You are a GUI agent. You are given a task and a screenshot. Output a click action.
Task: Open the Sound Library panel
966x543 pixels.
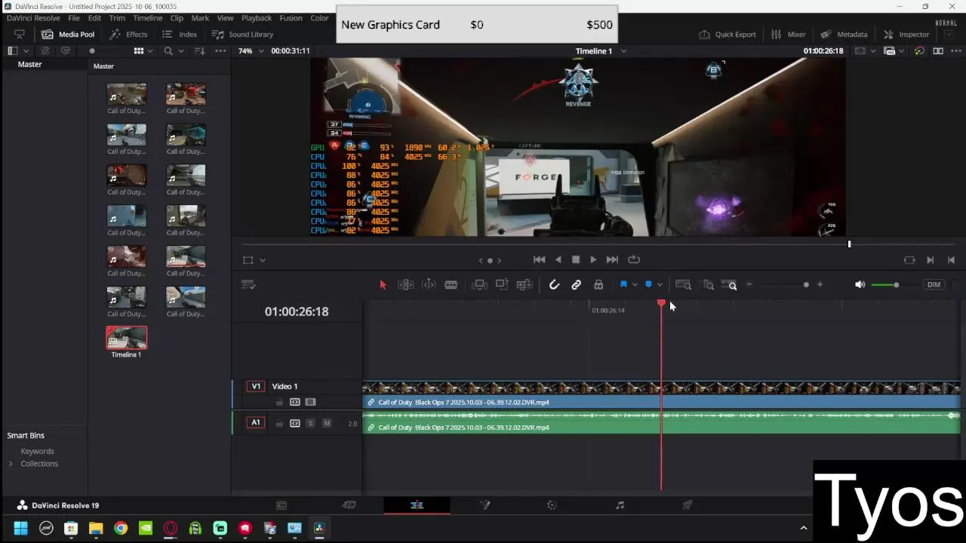click(x=242, y=34)
